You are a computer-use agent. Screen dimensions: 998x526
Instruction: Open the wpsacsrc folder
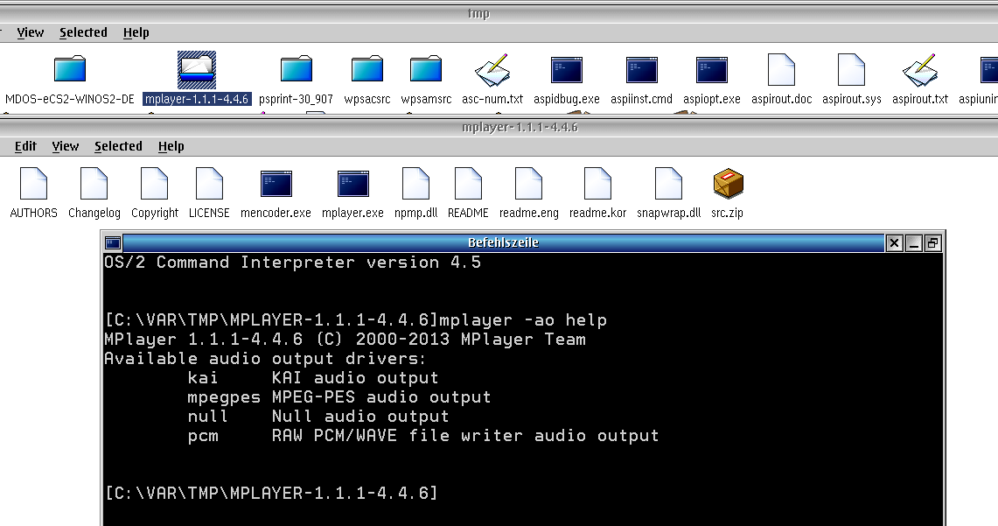coord(367,69)
